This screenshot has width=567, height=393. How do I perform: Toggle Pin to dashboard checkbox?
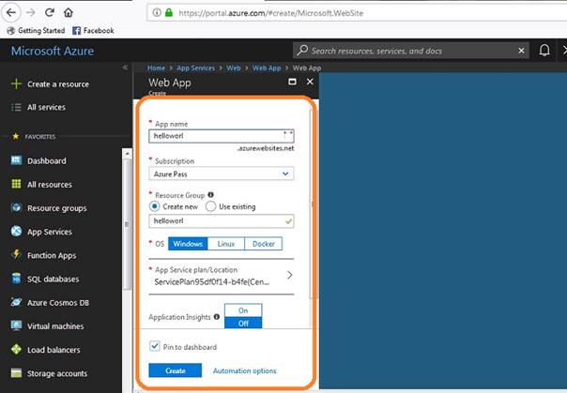[x=154, y=346]
